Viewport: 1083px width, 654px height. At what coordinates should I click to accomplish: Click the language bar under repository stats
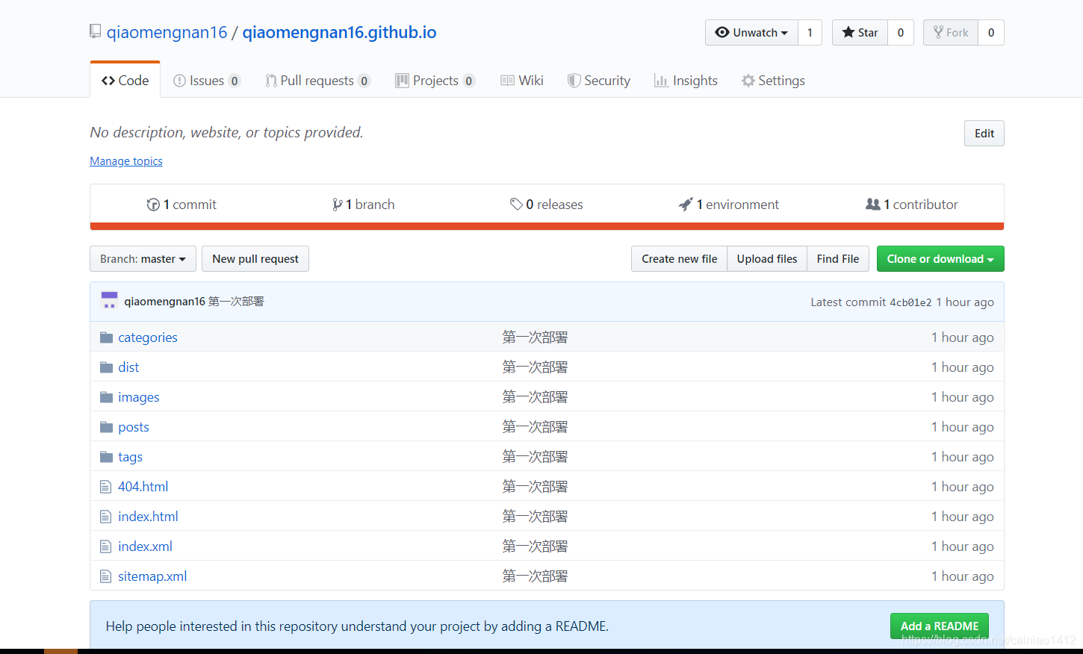coord(547,226)
